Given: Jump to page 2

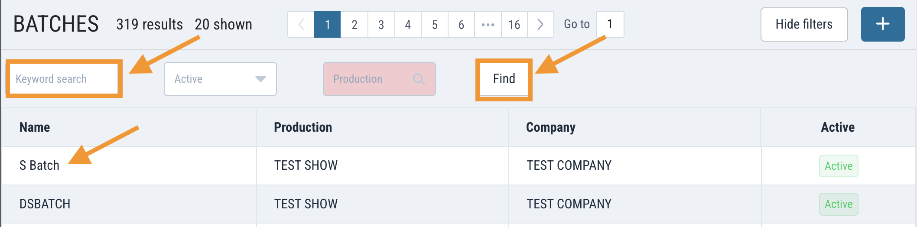Looking at the screenshot, I should (354, 25).
